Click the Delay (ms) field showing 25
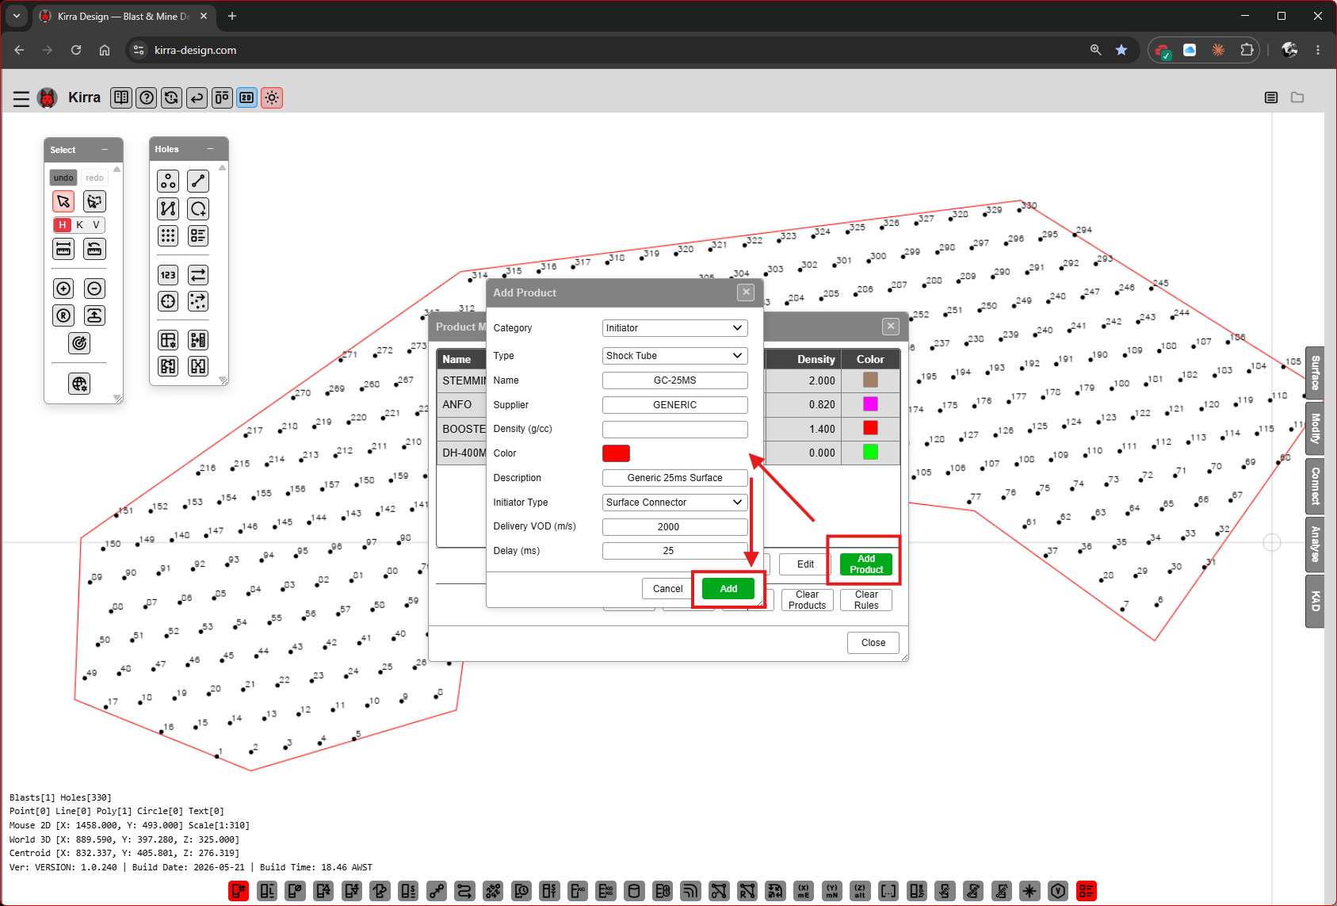 [x=674, y=551]
